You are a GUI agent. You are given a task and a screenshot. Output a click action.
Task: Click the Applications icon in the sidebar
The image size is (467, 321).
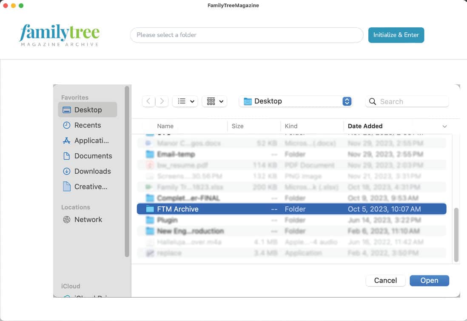(67, 140)
